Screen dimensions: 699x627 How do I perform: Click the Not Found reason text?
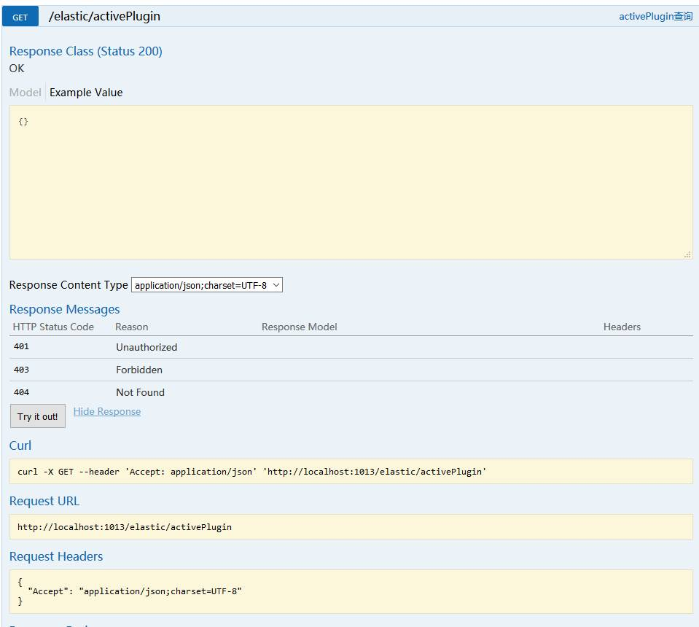pos(140,392)
